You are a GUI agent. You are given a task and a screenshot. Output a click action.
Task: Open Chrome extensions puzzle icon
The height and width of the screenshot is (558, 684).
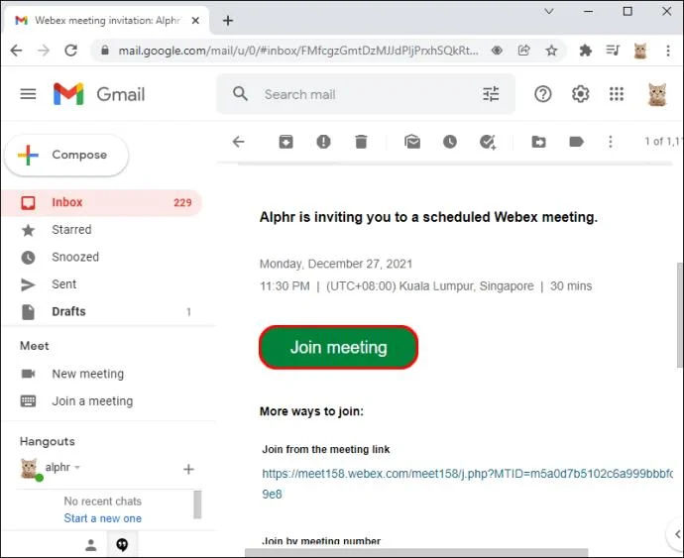coord(586,51)
